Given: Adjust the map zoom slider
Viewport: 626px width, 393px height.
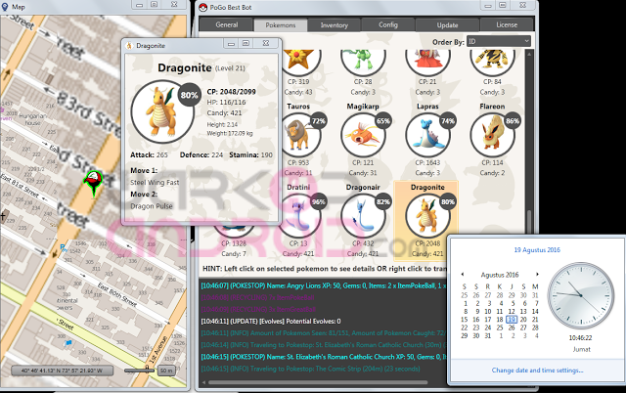Looking at the screenshot, I should pos(139,371).
